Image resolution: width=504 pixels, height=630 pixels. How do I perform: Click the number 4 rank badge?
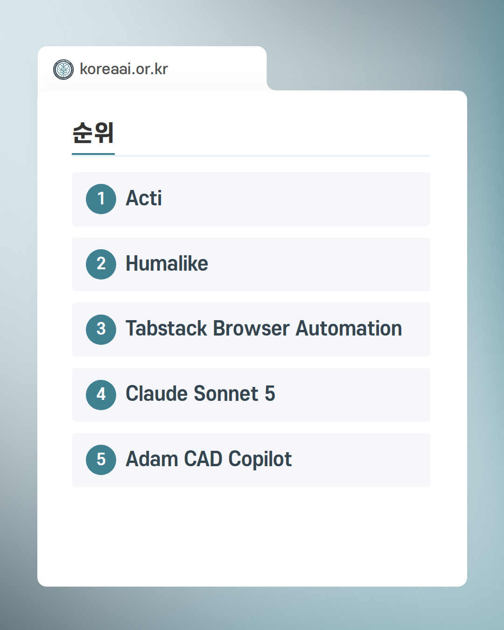tap(101, 395)
